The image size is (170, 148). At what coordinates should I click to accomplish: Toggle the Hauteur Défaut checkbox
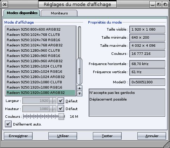point(61,109)
